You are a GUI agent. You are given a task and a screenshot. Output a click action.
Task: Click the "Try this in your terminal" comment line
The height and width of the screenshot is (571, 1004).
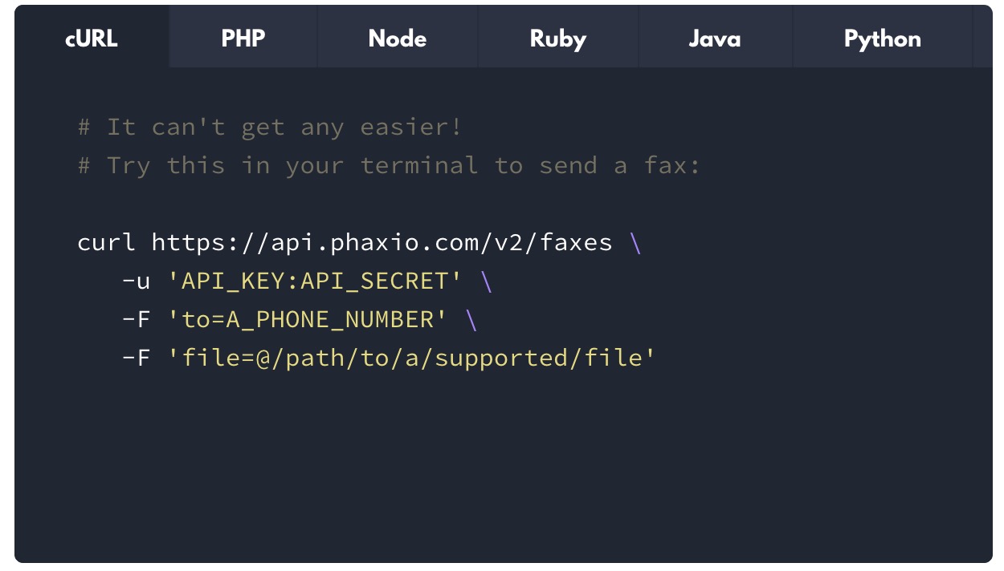pos(390,165)
